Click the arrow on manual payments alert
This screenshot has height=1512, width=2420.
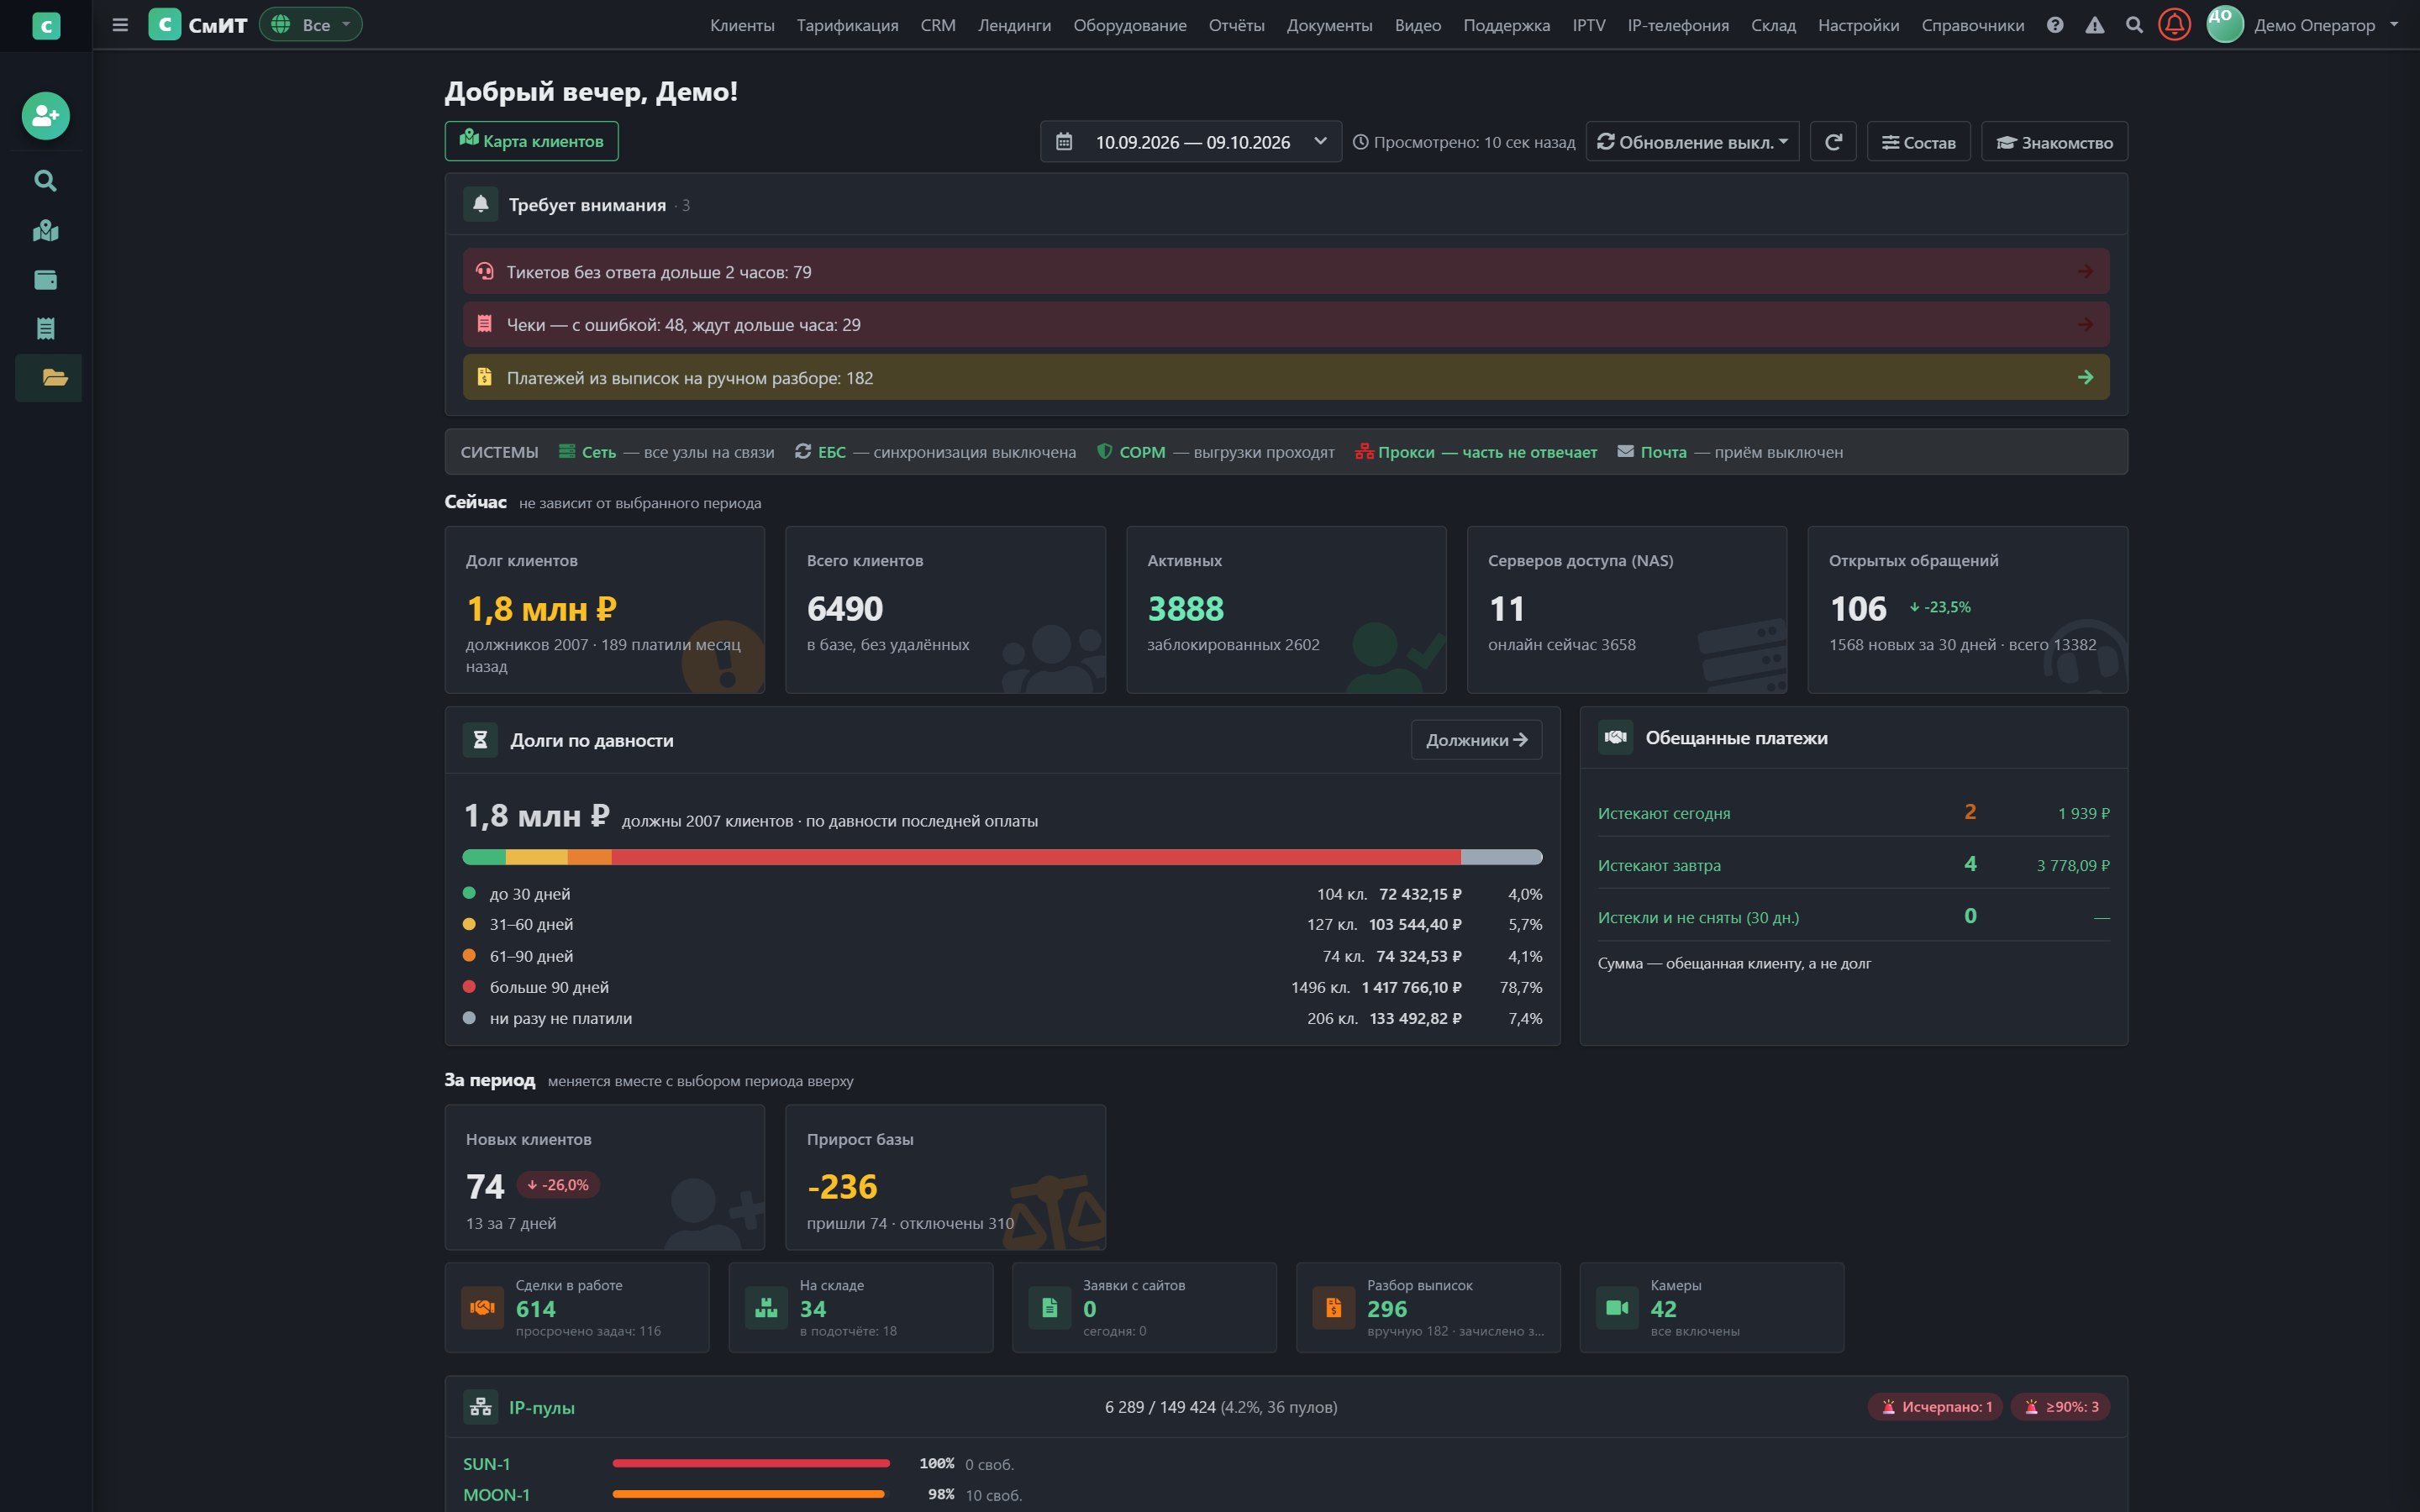2085,378
